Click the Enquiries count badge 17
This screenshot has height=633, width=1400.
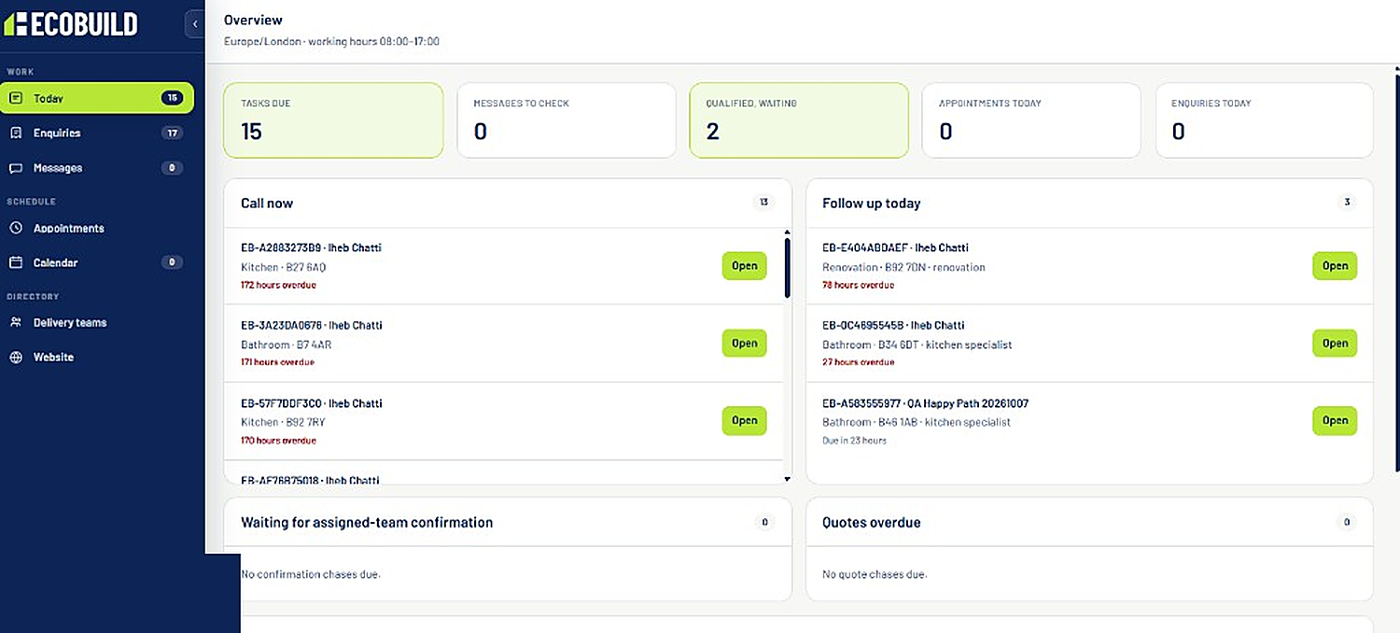point(172,133)
